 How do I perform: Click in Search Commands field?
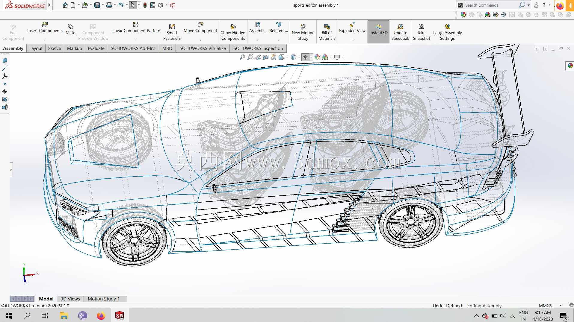click(491, 5)
